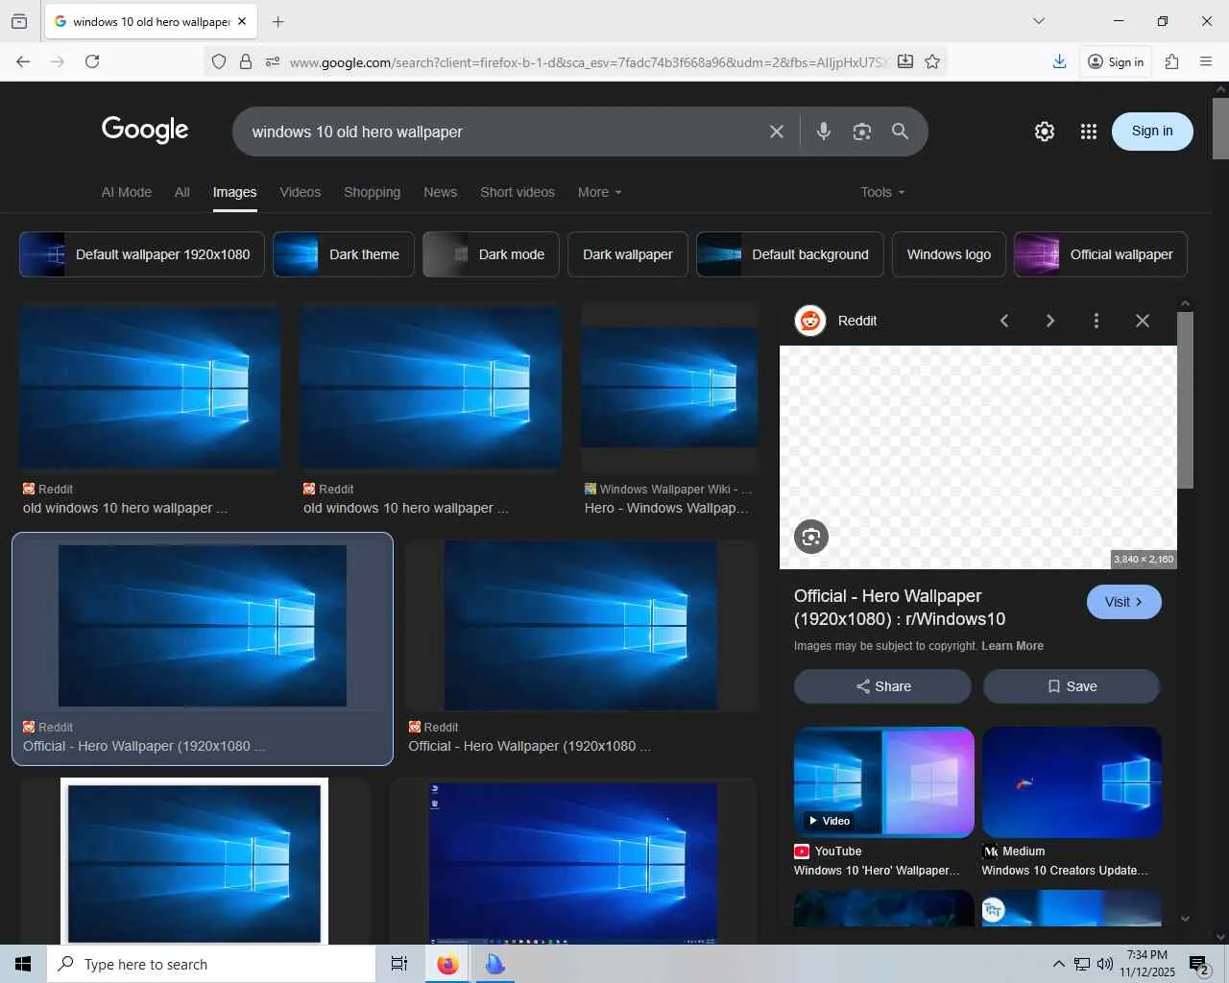Go back to the previous page
The height and width of the screenshot is (983, 1229).
click(x=23, y=61)
